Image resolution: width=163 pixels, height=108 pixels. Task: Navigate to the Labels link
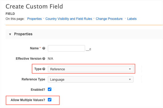[132, 19]
